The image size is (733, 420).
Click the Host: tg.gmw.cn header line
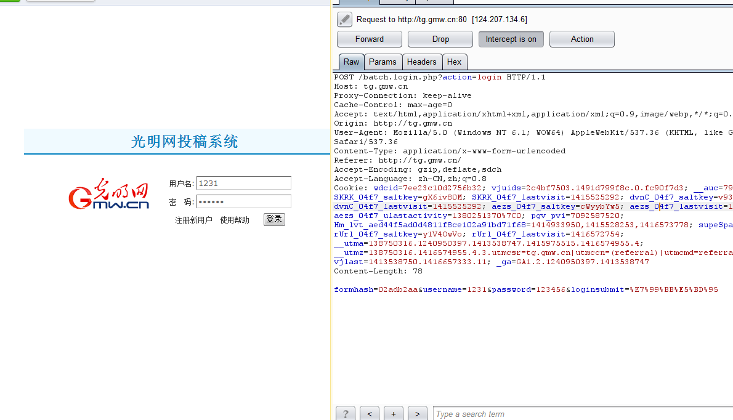371,86
